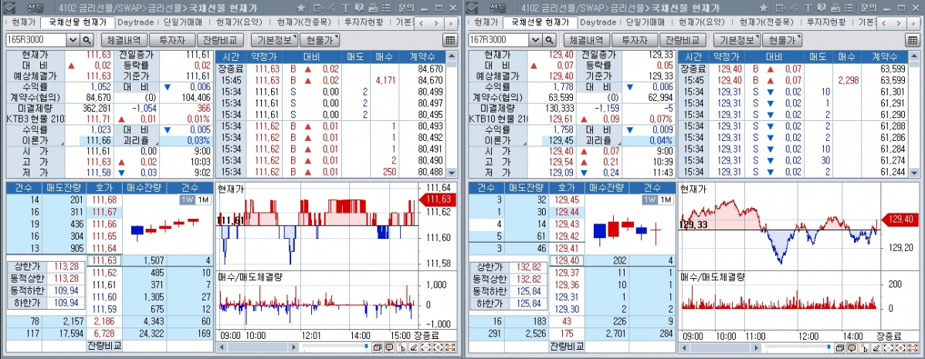Switch to Daytrade tab in left window
This screenshot has height=359, width=925.
[x=135, y=22]
